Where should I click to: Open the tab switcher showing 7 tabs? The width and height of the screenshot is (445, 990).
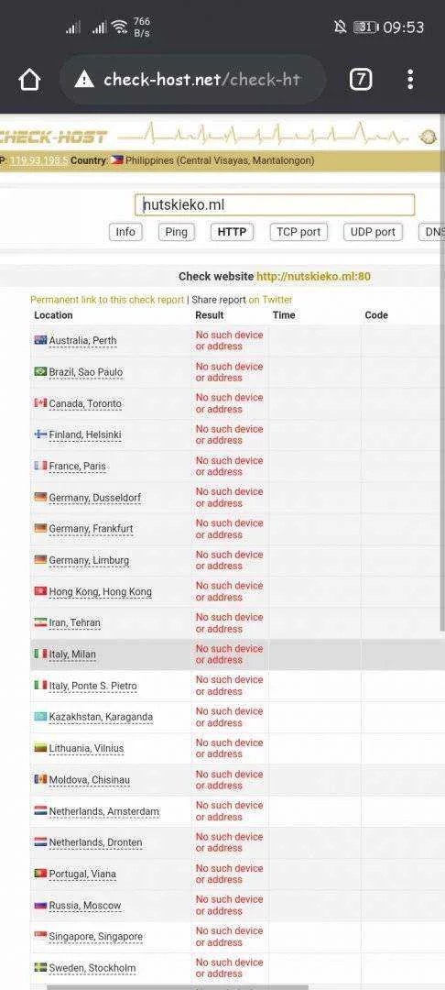pyautogui.click(x=361, y=80)
